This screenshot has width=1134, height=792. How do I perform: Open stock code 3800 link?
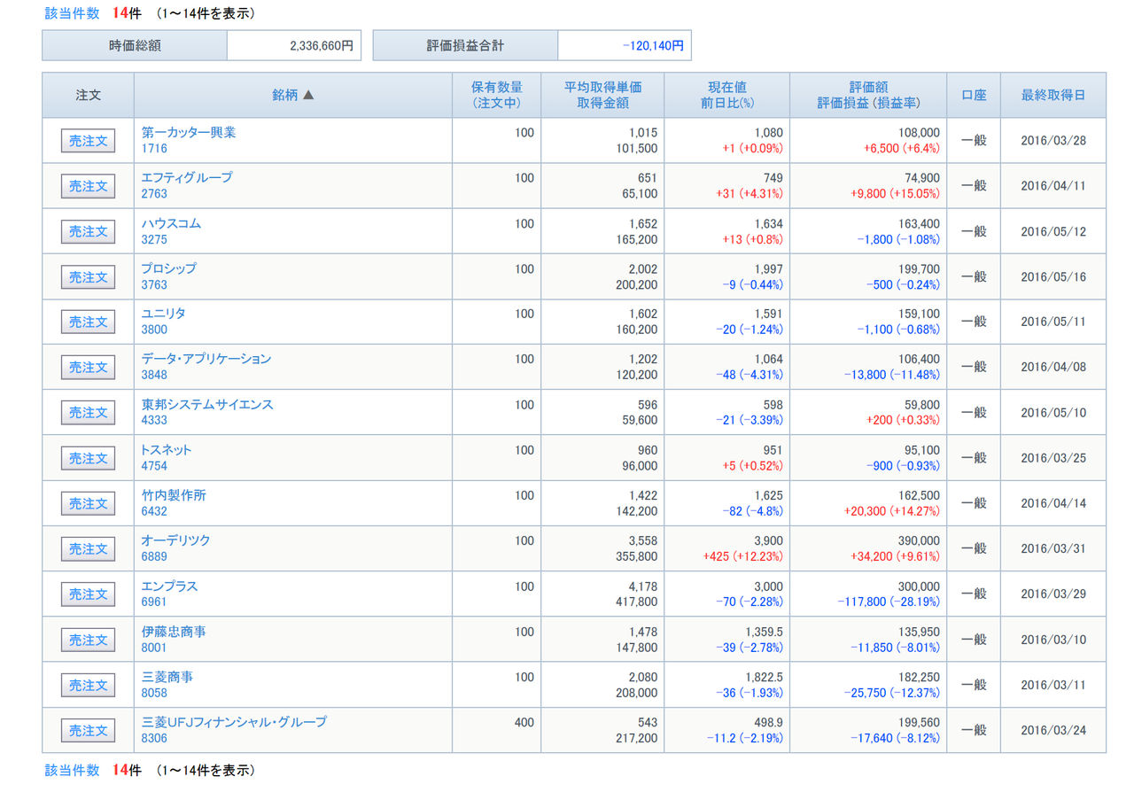(x=154, y=330)
